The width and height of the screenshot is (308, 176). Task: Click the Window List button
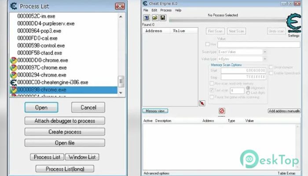click(82, 157)
